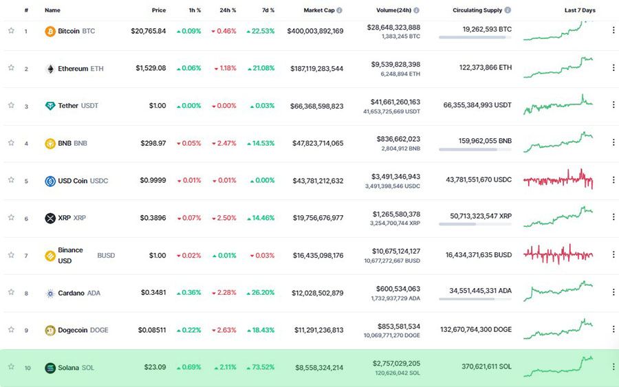619x387 pixels.
Task: Click the Tether logo icon
Action: (50, 106)
